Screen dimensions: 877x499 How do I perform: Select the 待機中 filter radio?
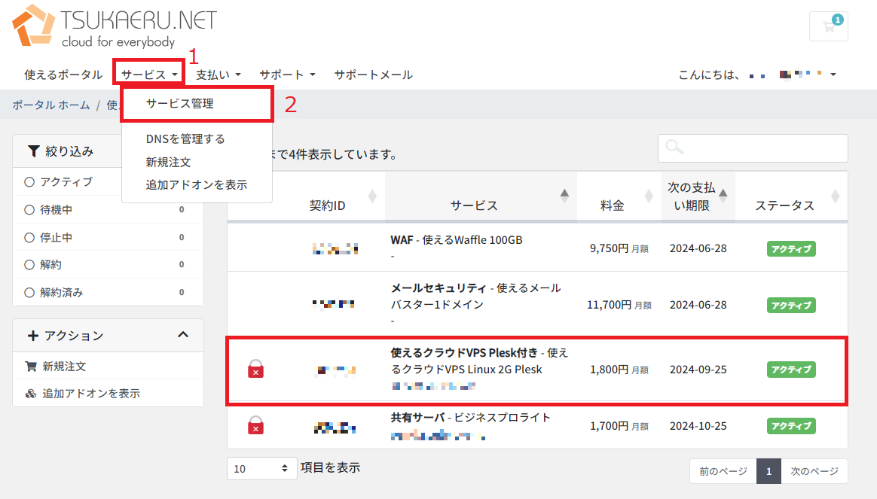[29, 209]
